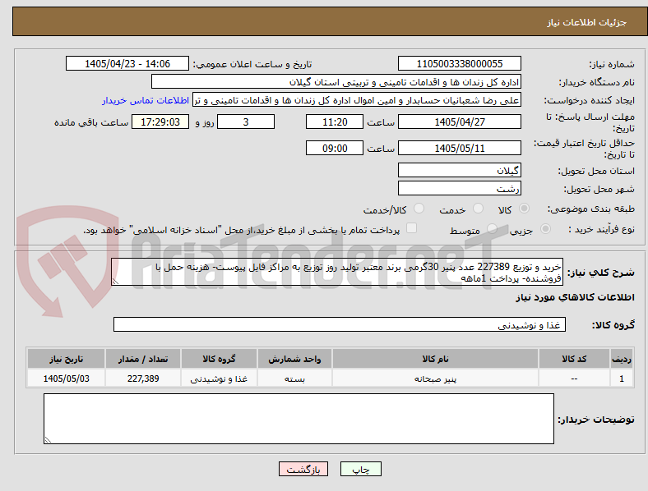
Task: Click the unit cell بسته
Action: tap(294, 379)
